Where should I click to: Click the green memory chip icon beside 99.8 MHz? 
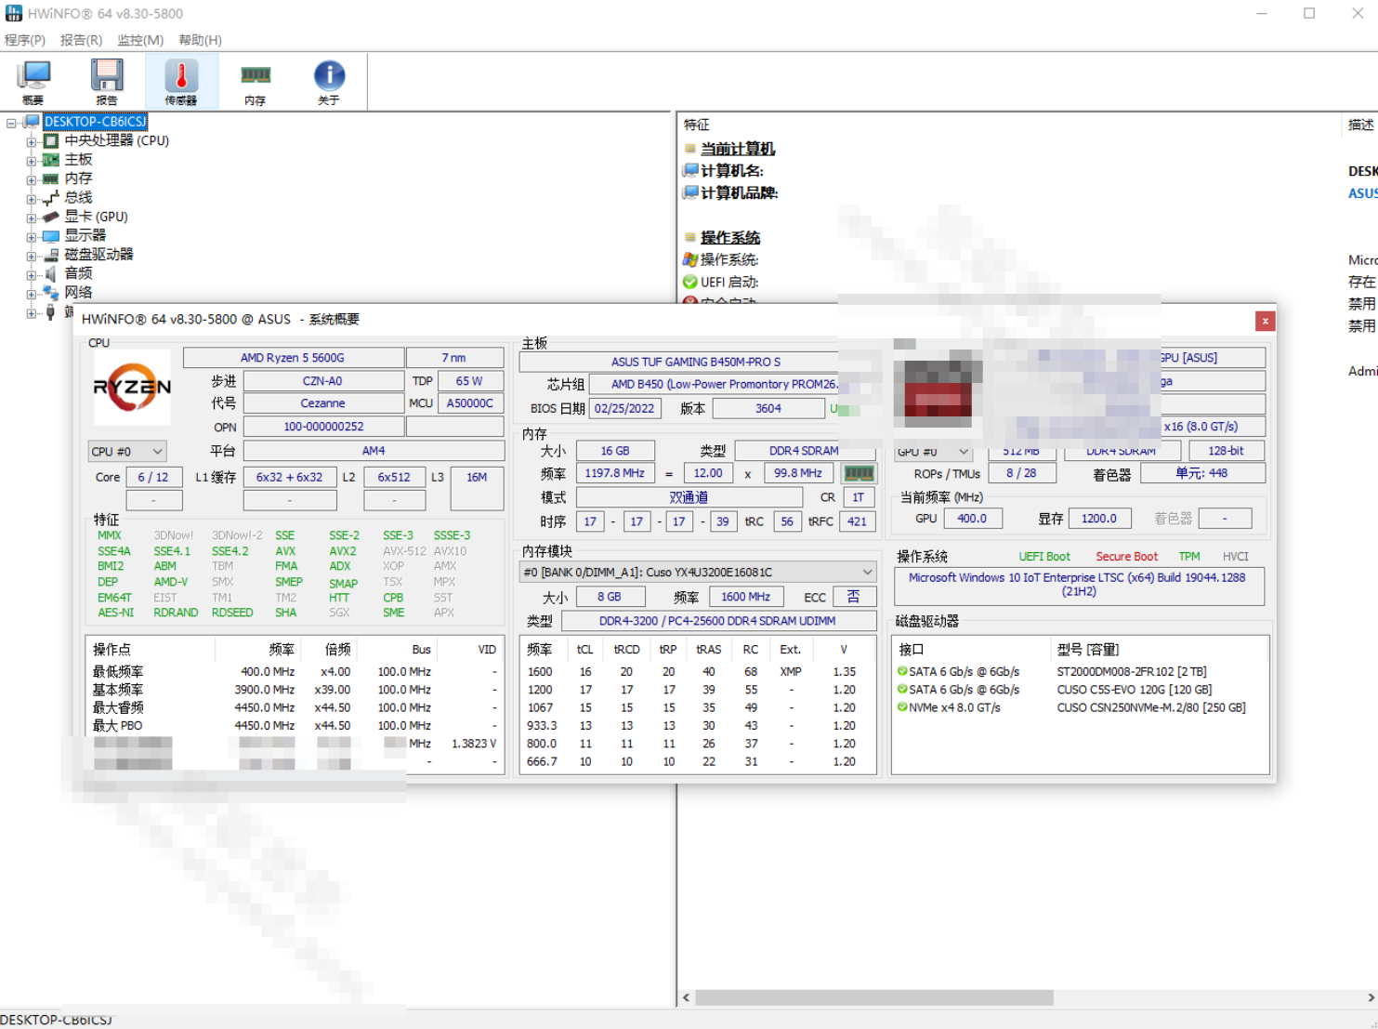[859, 473]
